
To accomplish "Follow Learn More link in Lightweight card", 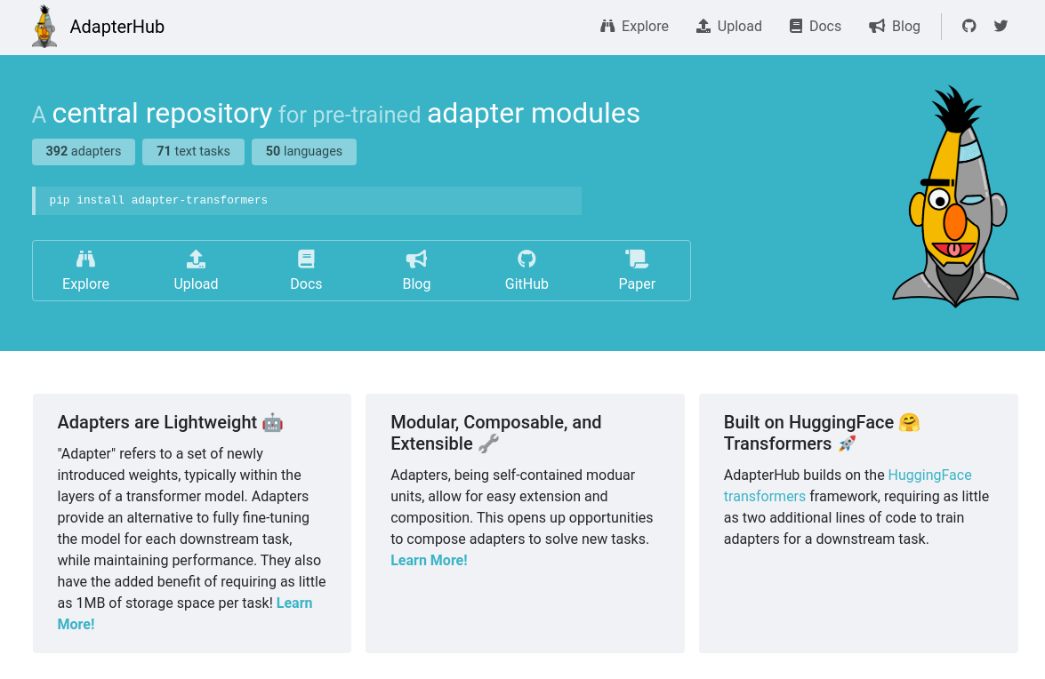I will (294, 603).
